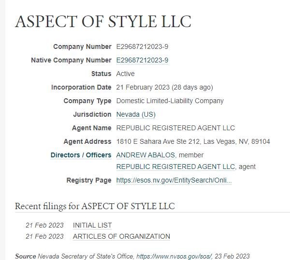The width and height of the screenshot is (290, 260).
Task: Follow the Nevada (US) jurisdiction link
Action: click(x=136, y=115)
